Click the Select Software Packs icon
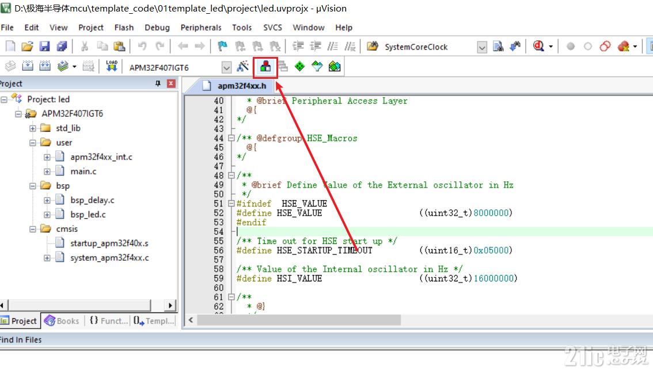 [x=317, y=66]
